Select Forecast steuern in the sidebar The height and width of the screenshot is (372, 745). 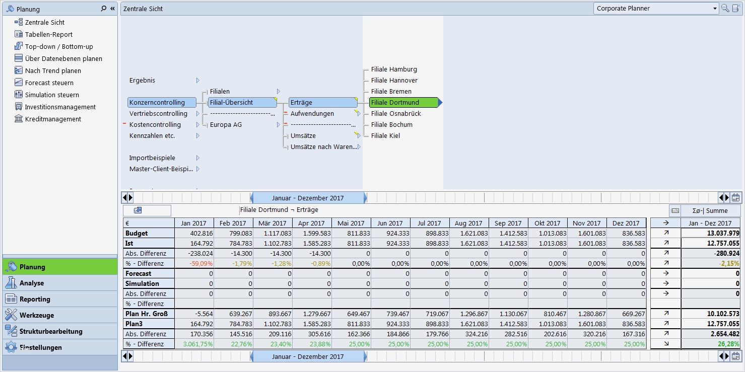[49, 83]
